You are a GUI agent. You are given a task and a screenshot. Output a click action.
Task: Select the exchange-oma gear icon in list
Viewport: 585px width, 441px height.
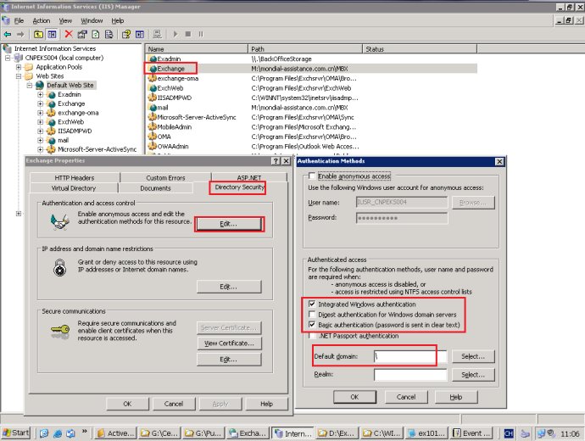(153, 78)
